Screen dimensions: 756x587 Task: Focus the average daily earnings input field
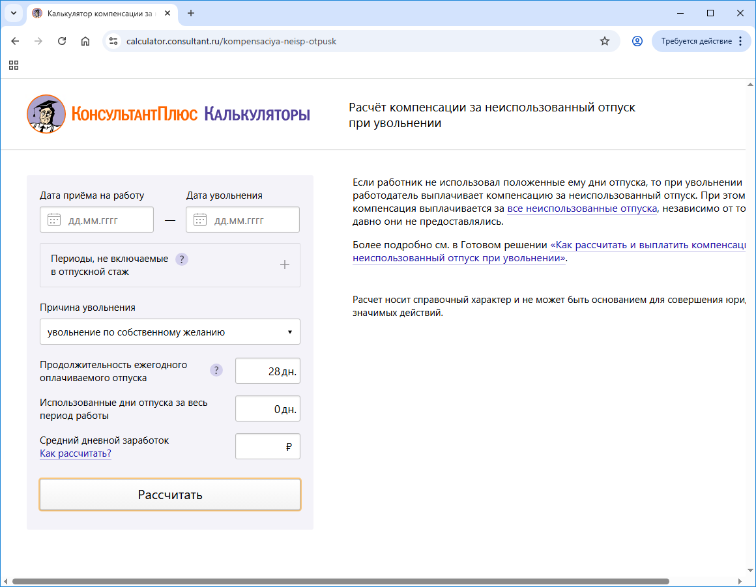pyautogui.click(x=261, y=447)
